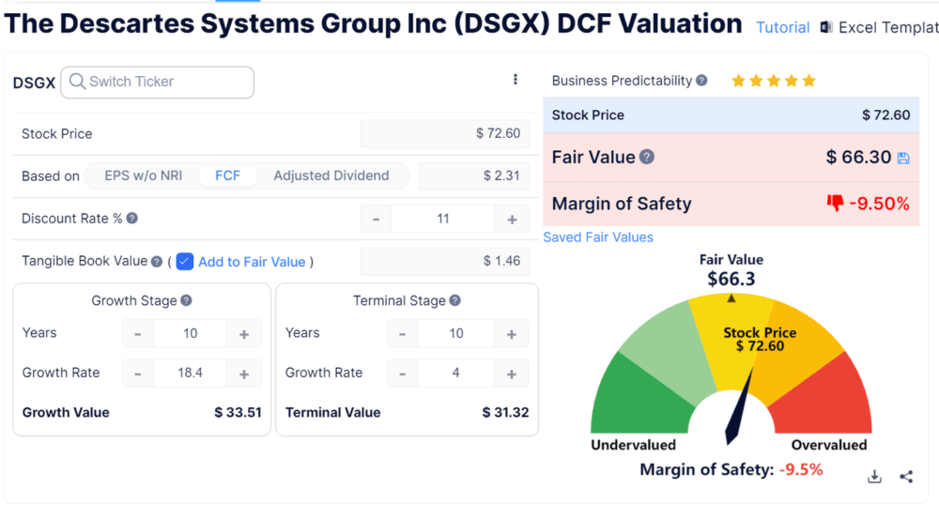This screenshot has height=518, width=939.
Task: Click the Terminal Value amount $ 31.32
Action: tap(505, 413)
